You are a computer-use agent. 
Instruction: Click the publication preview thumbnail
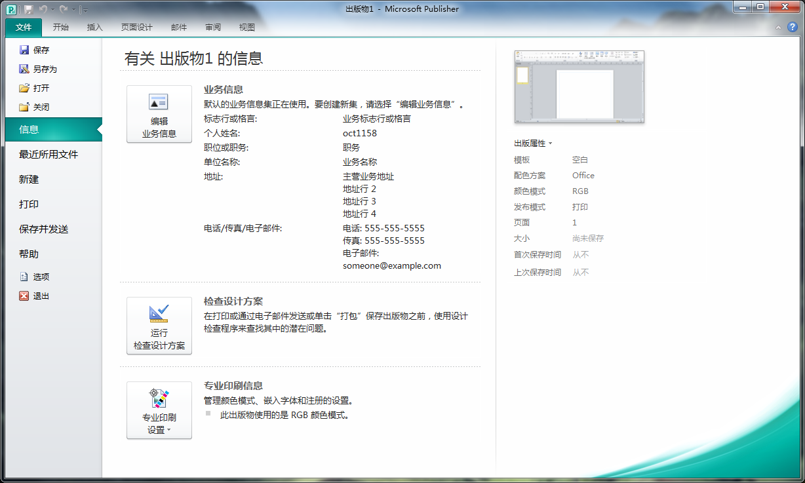click(579, 87)
